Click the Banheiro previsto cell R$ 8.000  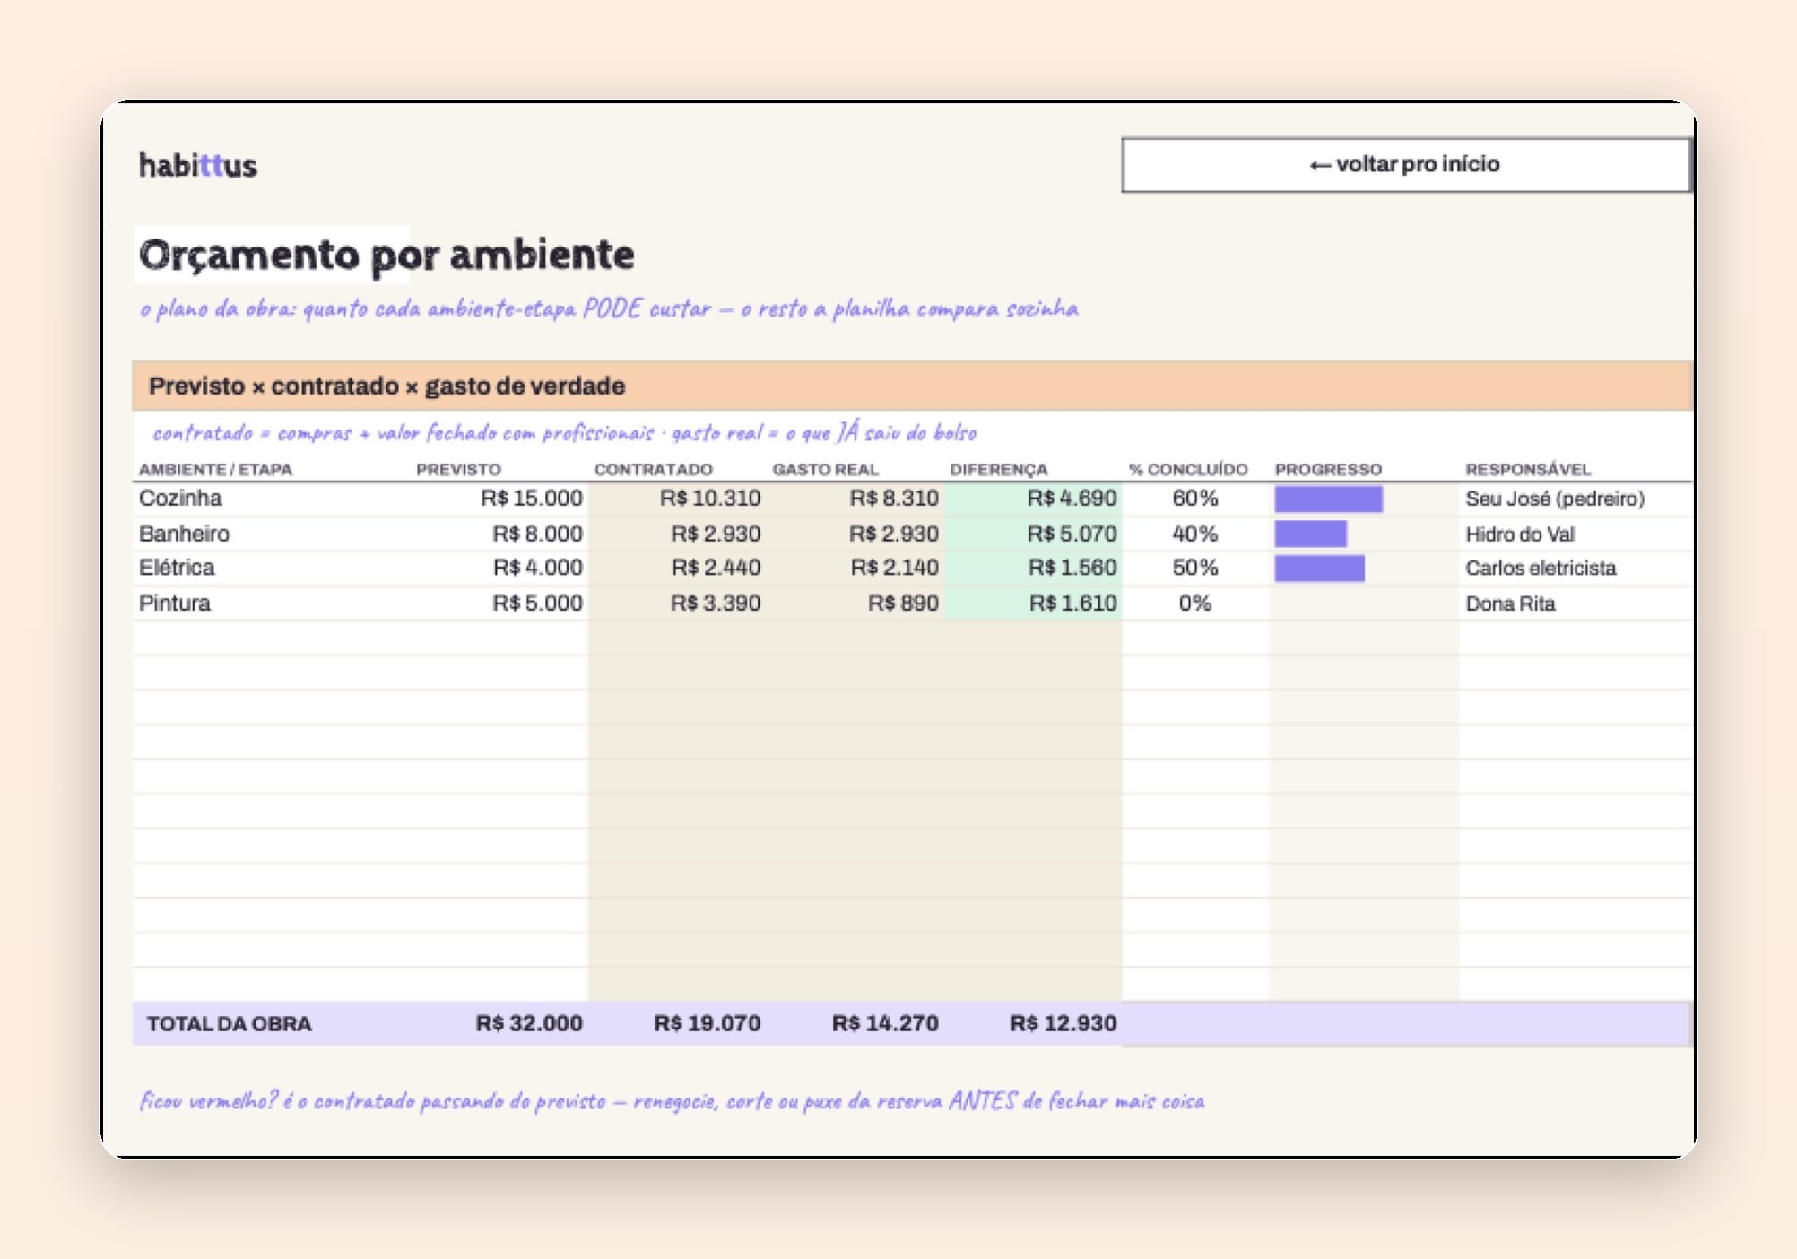click(537, 534)
